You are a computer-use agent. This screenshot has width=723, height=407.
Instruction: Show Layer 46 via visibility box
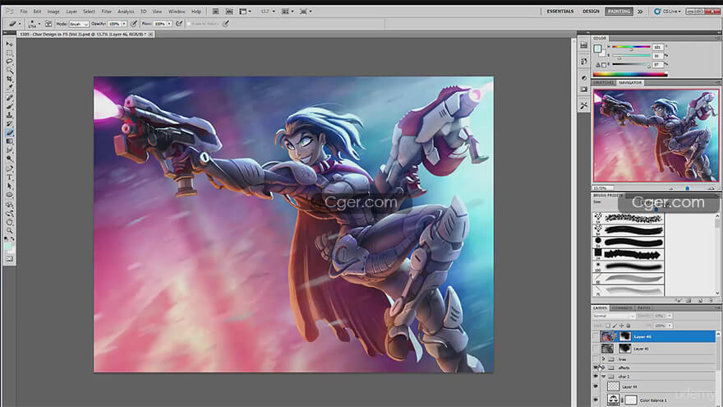coord(596,337)
